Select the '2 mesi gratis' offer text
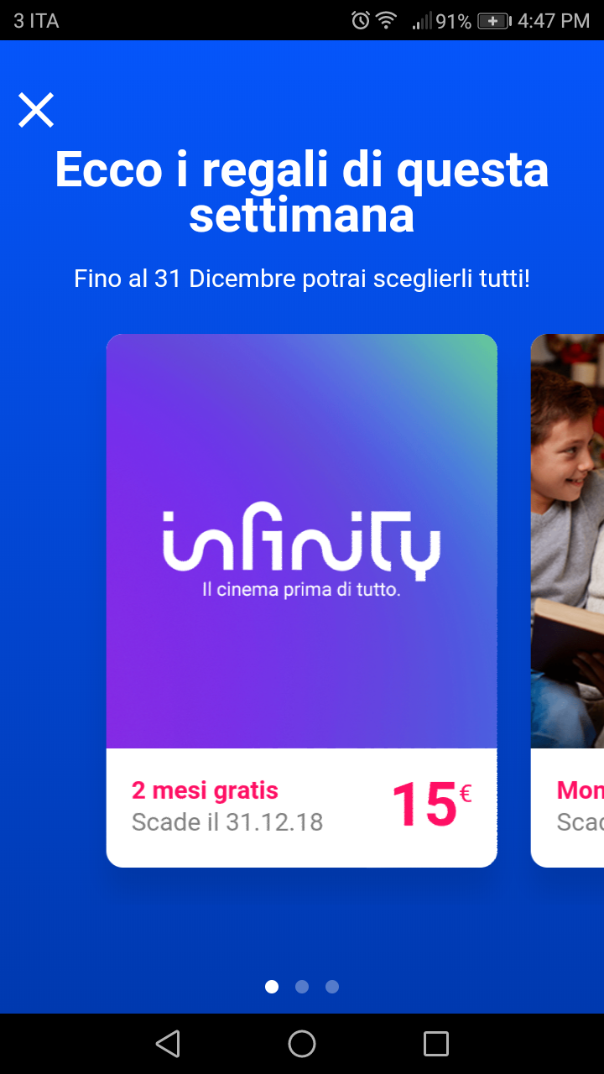The width and height of the screenshot is (604, 1074). click(205, 790)
